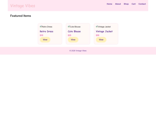Click the Featured Items heading
156x117 pixels.
point(21,16)
